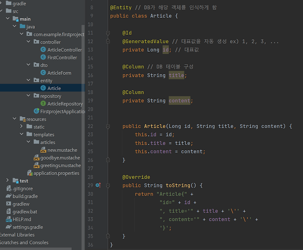
Task: Click the settings.gradle elephant icon
Action: (9, 227)
